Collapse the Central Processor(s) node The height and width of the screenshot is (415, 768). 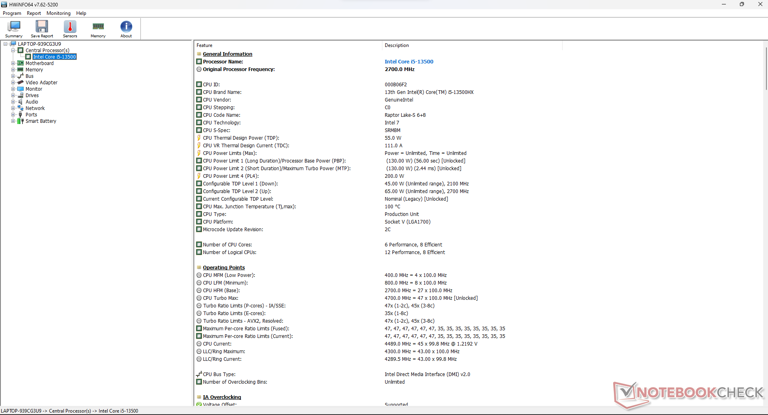click(13, 51)
